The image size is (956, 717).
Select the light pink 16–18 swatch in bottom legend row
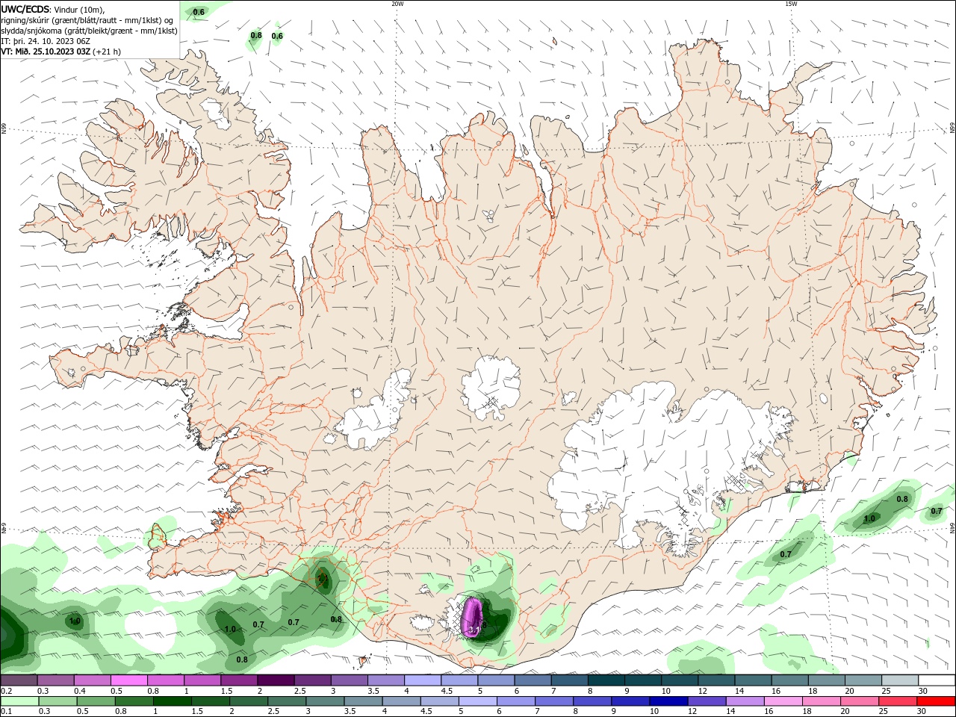(x=783, y=701)
